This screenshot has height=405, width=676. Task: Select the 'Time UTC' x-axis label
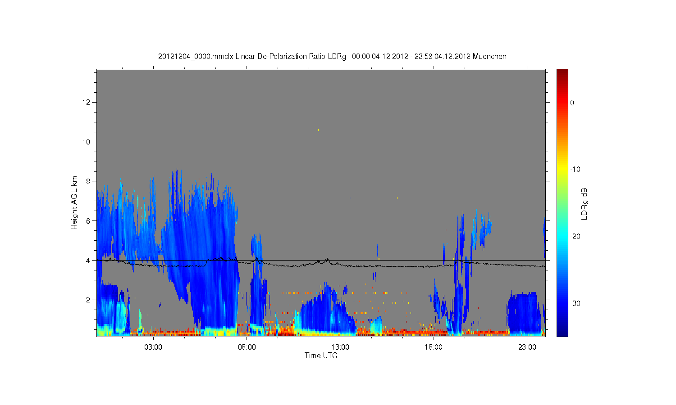pyautogui.click(x=321, y=355)
